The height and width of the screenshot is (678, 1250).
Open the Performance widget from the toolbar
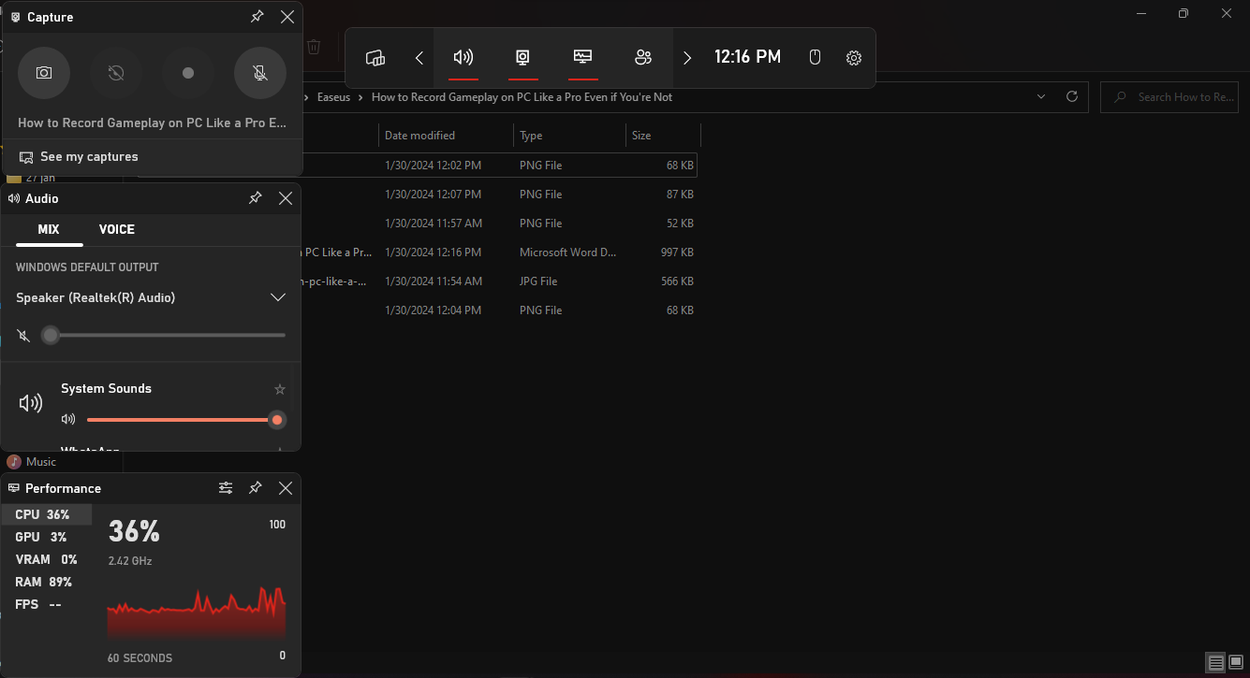(582, 56)
